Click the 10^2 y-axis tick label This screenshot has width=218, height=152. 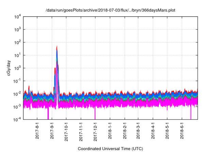18,42
